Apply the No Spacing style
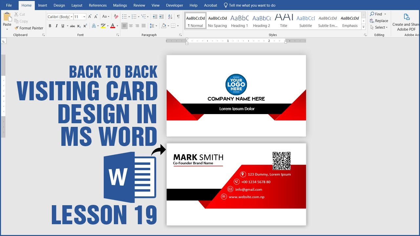The height and width of the screenshot is (236, 420). [x=218, y=22]
